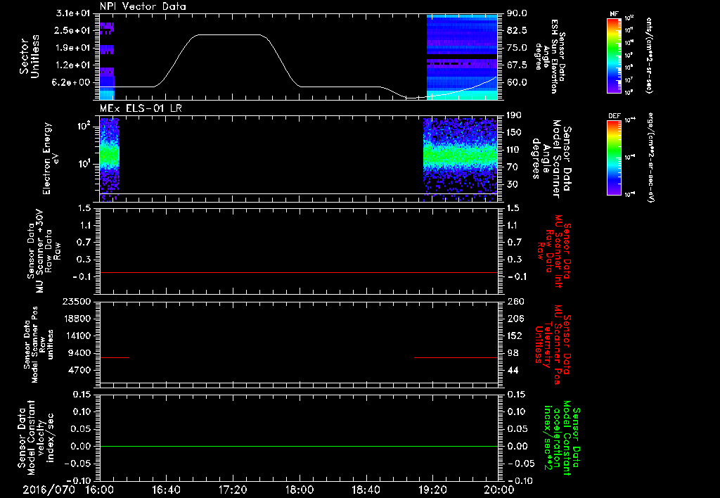Click the NF color bar
This screenshot has height=498, width=720.
click(x=615, y=55)
